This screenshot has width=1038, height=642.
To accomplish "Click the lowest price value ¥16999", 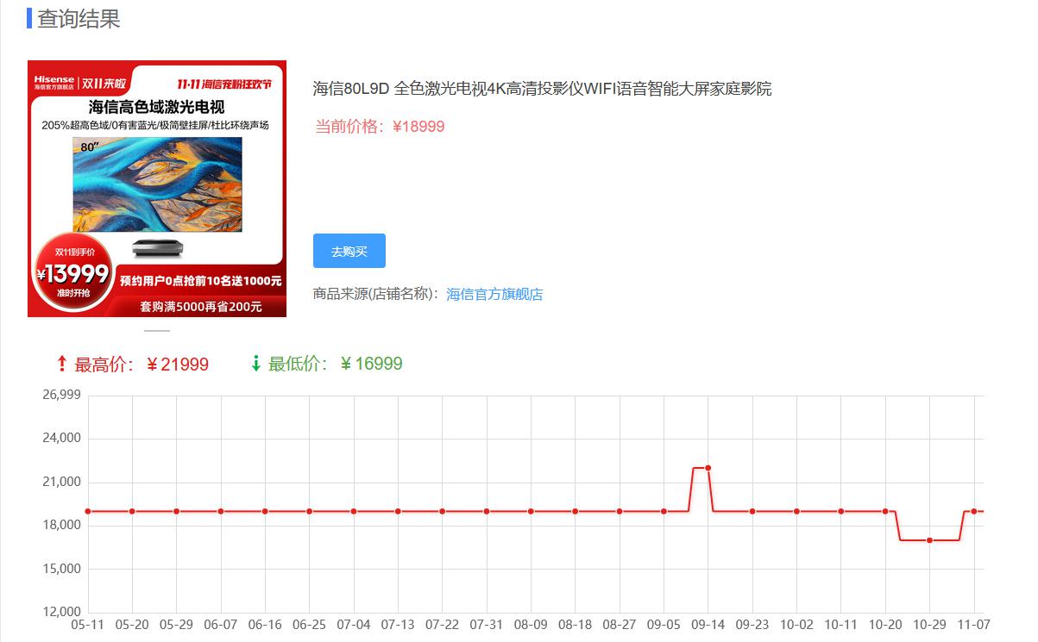I will [371, 364].
